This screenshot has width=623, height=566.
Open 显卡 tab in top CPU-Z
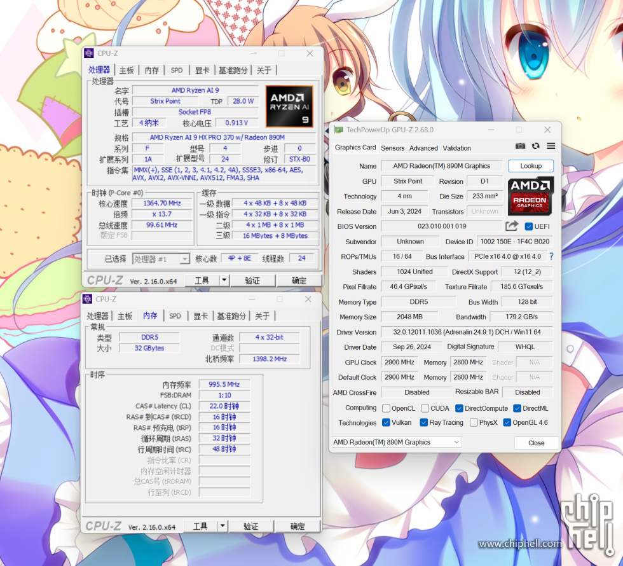(202, 70)
